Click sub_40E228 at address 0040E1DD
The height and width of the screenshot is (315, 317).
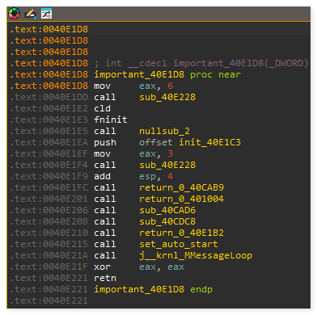[167, 97]
